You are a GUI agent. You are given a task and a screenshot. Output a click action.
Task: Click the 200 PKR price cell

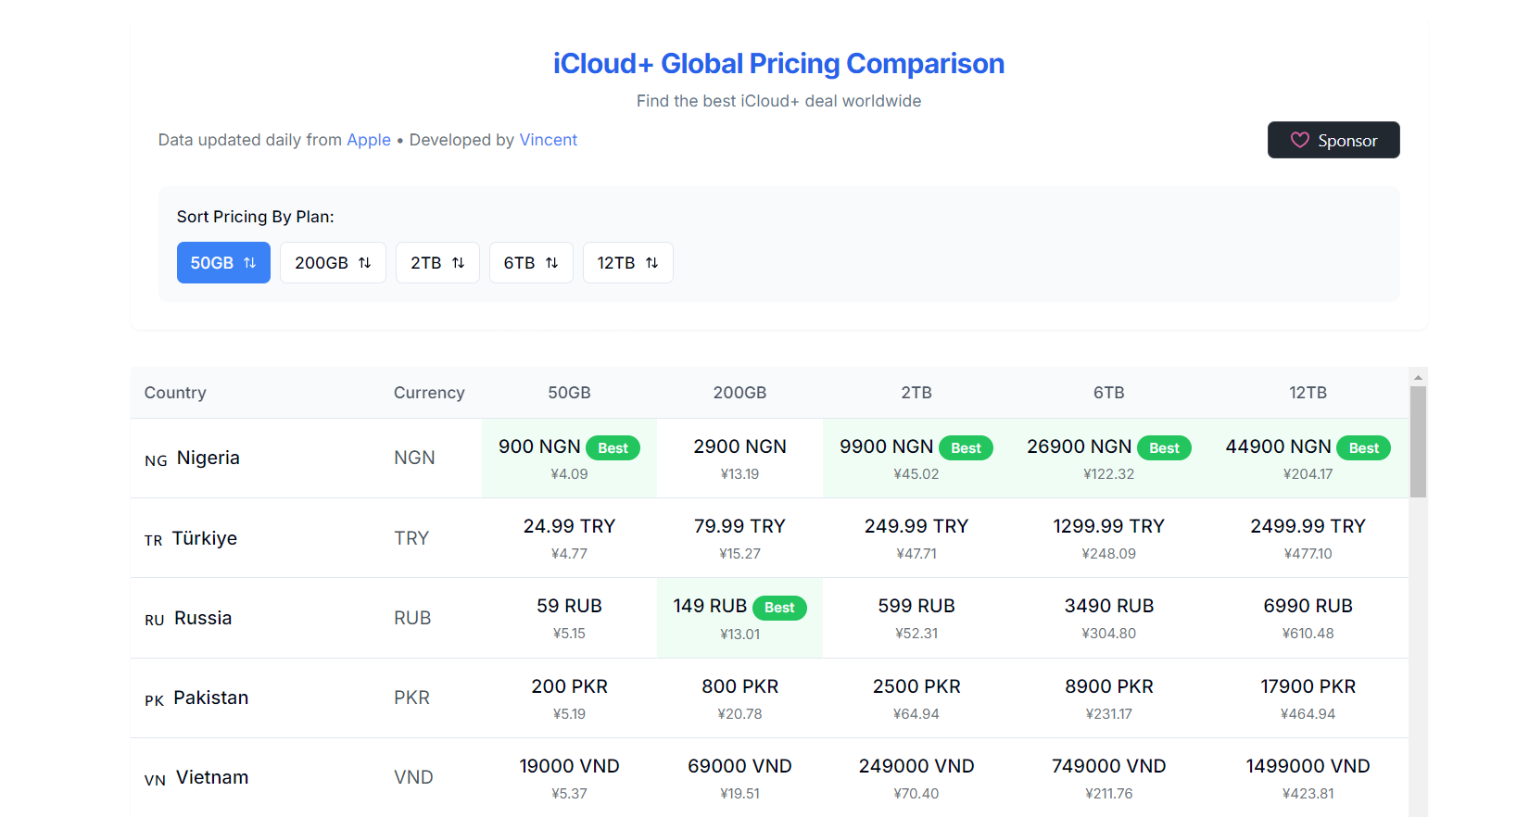[569, 698]
